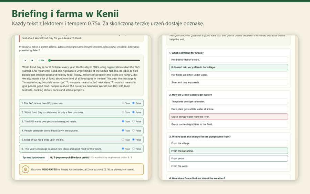This screenshot has width=310, height=194.
Task: Select answer 'From the sunshine.'
Action: click(228, 151)
